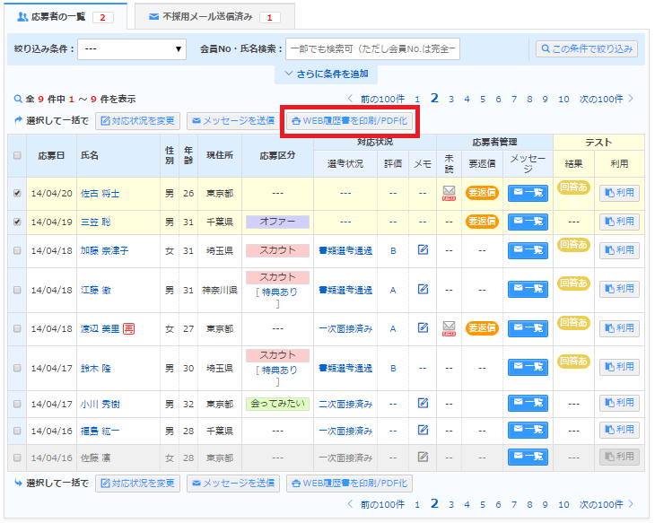Screen dimensions: 655x523
Task: Click unread mail icon for 渡辺 美里
Action: [x=449, y=328]
